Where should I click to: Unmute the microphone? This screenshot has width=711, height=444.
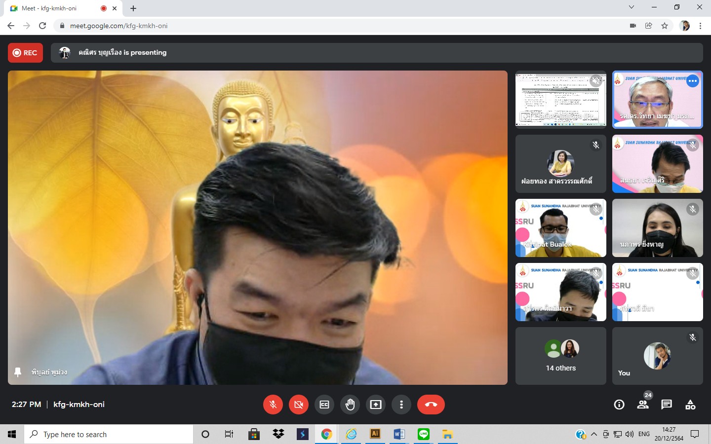(x=273, y=405)
